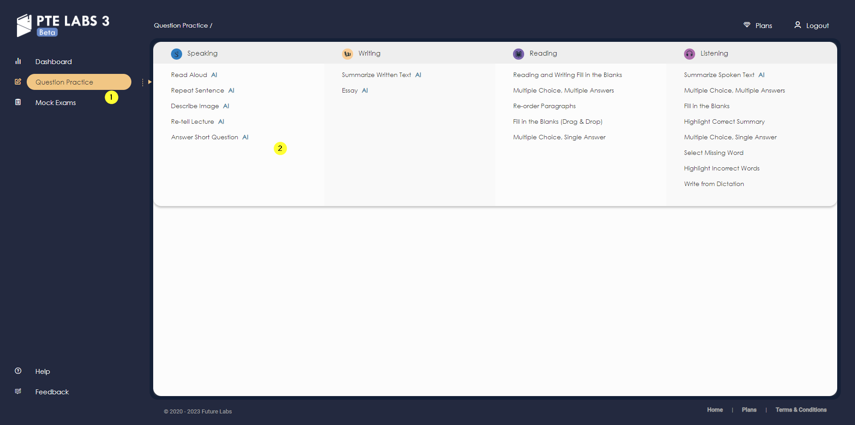Screen dimensions: 855x425
Task: Open Help from the sidebar
Action: click(43, 371)
